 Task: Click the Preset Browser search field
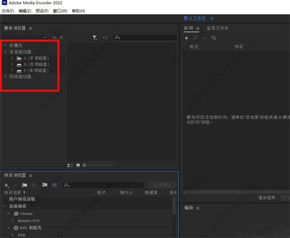[x=103, y=185]
